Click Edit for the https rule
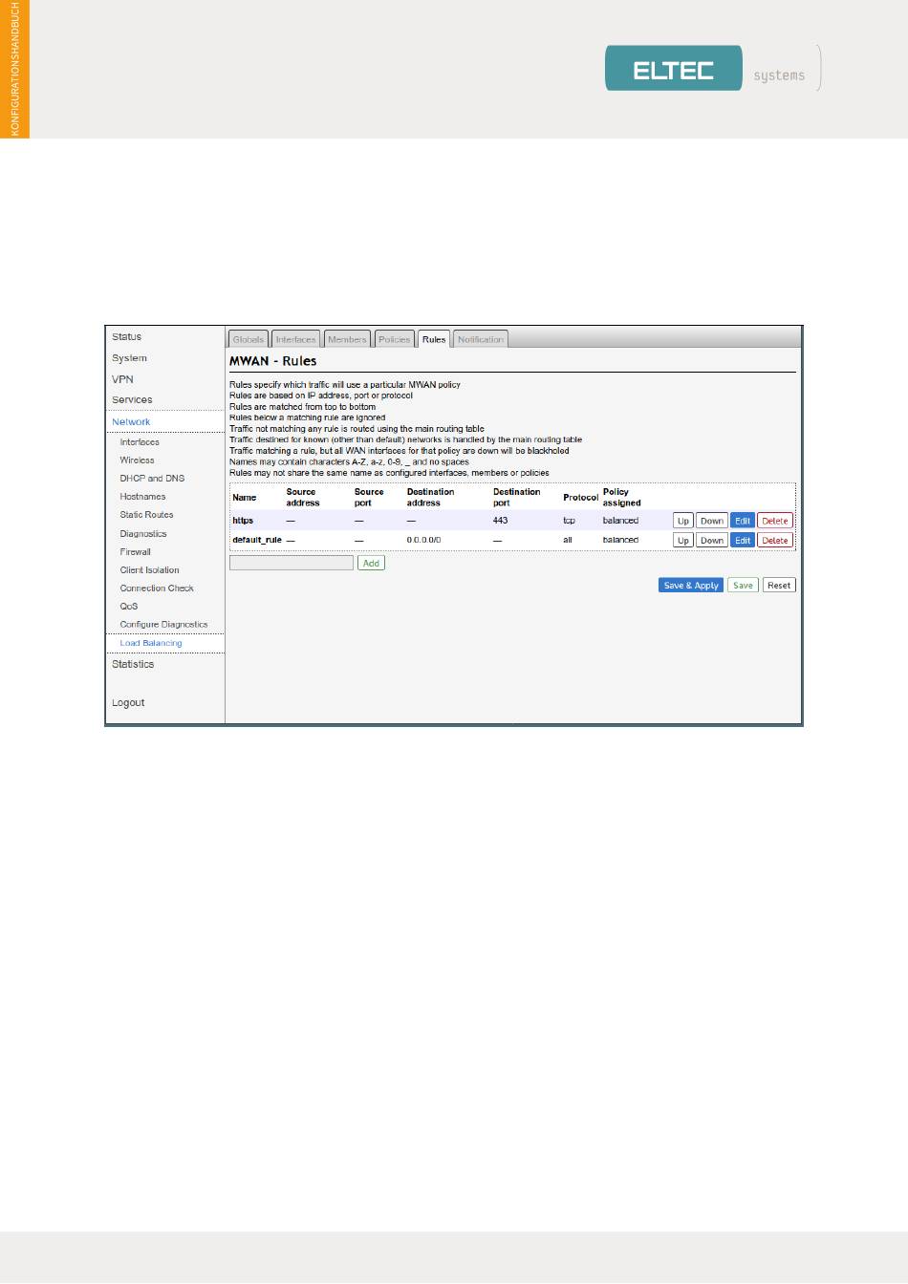Image resolution: width=908 pixels, height=1284 pixels. (743, 521)
